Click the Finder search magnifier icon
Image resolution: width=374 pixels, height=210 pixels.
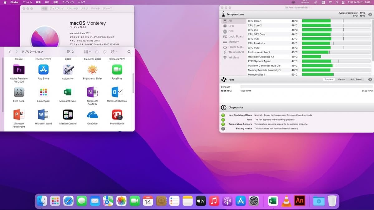(x=129, y=52)
